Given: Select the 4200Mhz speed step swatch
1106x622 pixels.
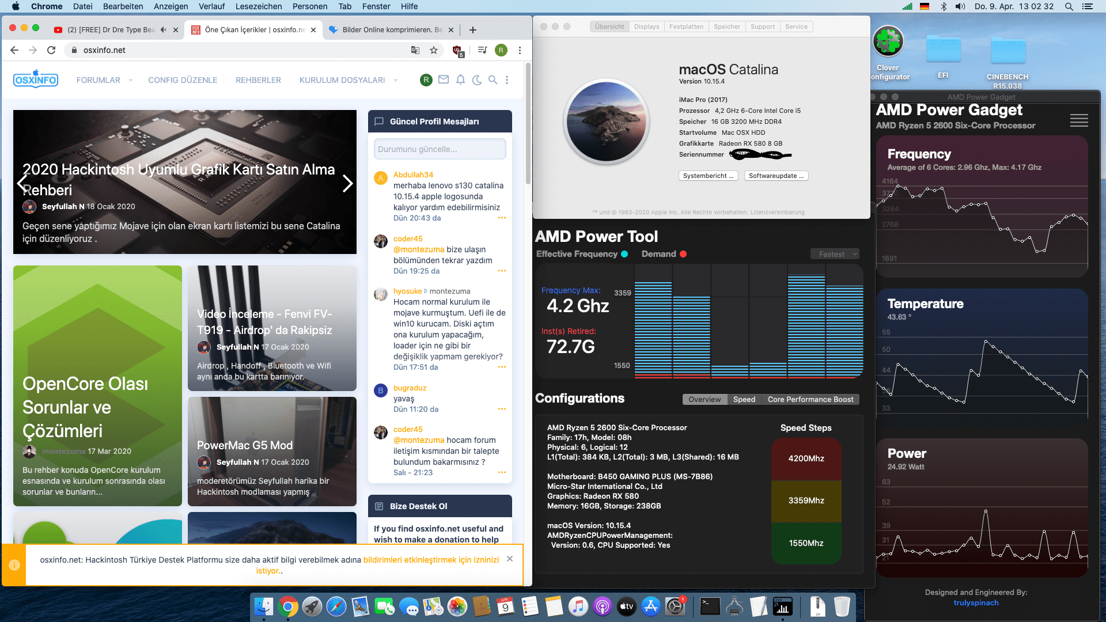Looking at the screenshot, I should [x=806, y=458].
